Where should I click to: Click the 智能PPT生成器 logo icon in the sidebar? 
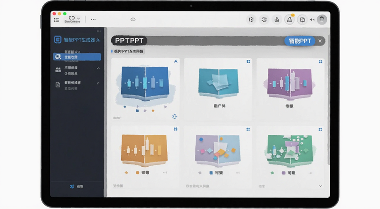tap(57, 39)
